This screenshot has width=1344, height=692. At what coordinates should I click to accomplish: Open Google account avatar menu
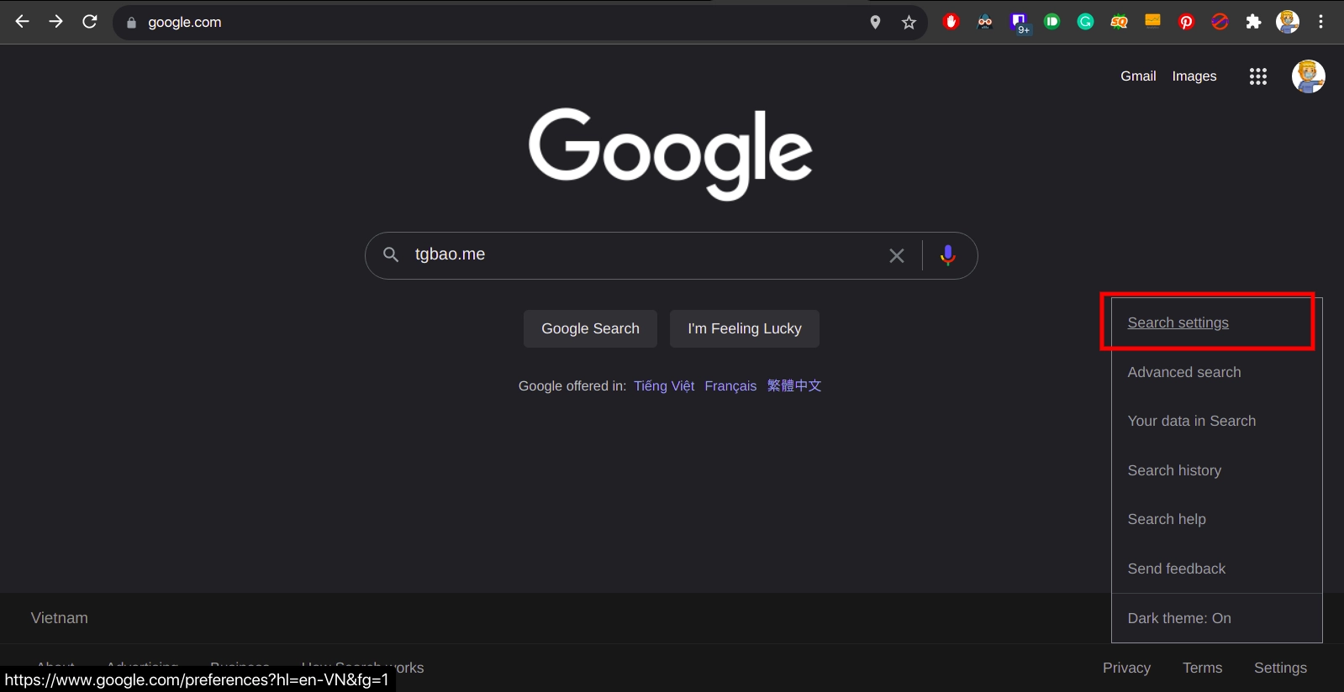click(x=1308, y=76)
